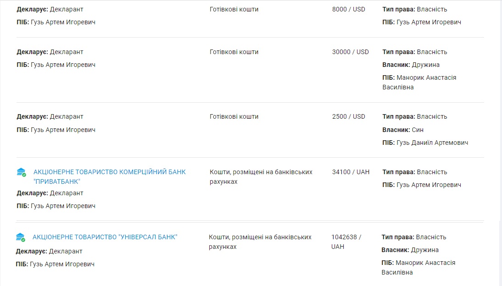The width and height of the screenshot is (502, 286).
Task: Select the 2500 / USD amount
Action: [348, 116]
